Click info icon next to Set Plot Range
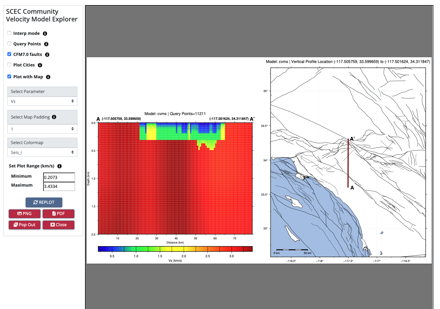The width and height of the screenshot is (440, 309). tap(59, 166)
